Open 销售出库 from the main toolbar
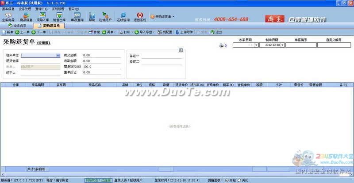The height and width of the screenshot is (183, 354). click(x=60, y=17)
